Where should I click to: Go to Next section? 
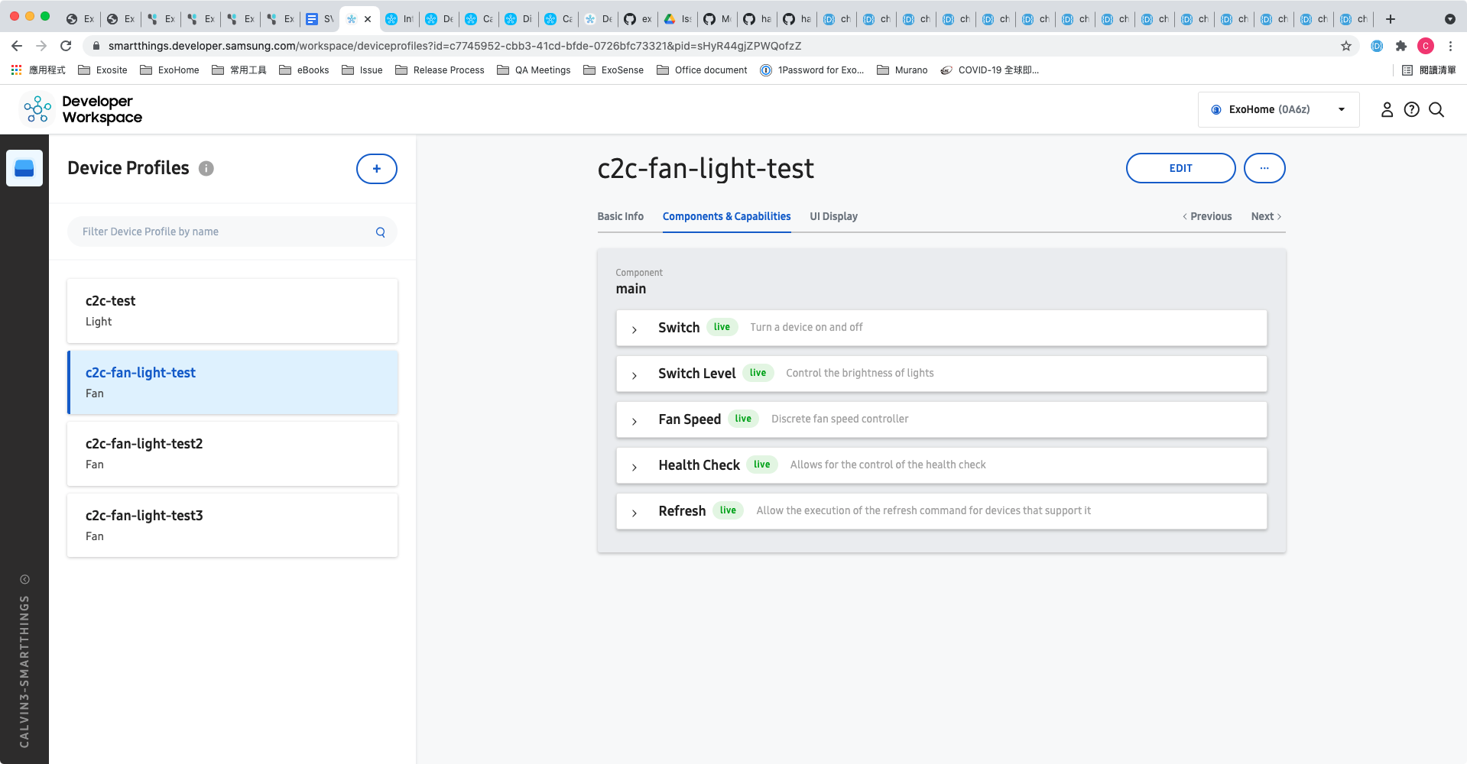click(1267, 216)
